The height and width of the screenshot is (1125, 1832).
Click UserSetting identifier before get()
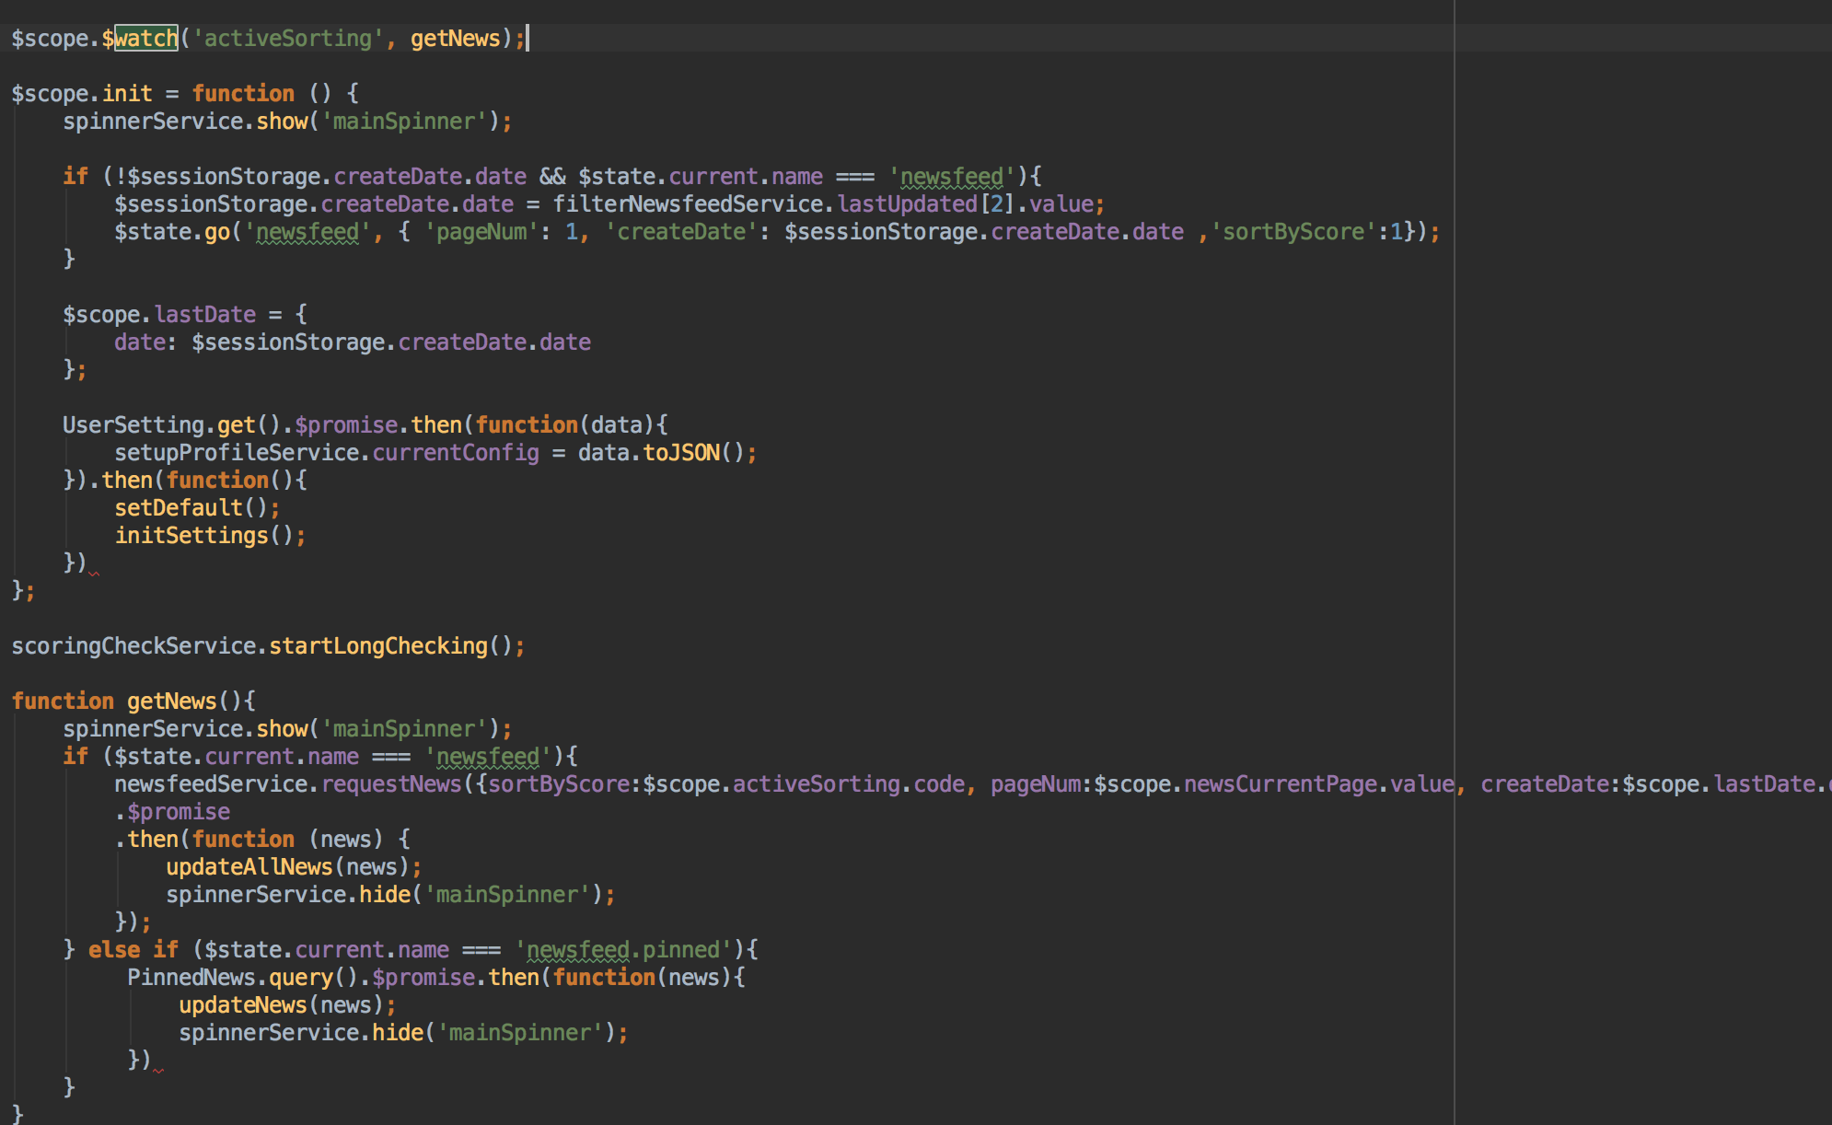(x=133, y=425)
